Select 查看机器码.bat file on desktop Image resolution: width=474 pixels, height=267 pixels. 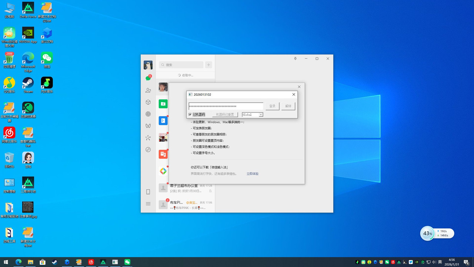[28, 137]
